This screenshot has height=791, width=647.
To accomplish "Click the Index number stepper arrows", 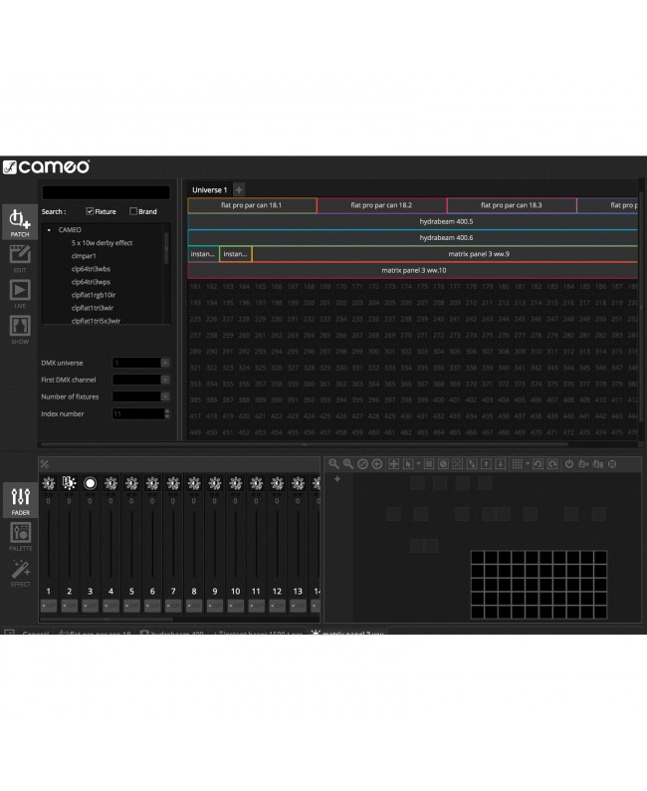I will pos(167,413).
